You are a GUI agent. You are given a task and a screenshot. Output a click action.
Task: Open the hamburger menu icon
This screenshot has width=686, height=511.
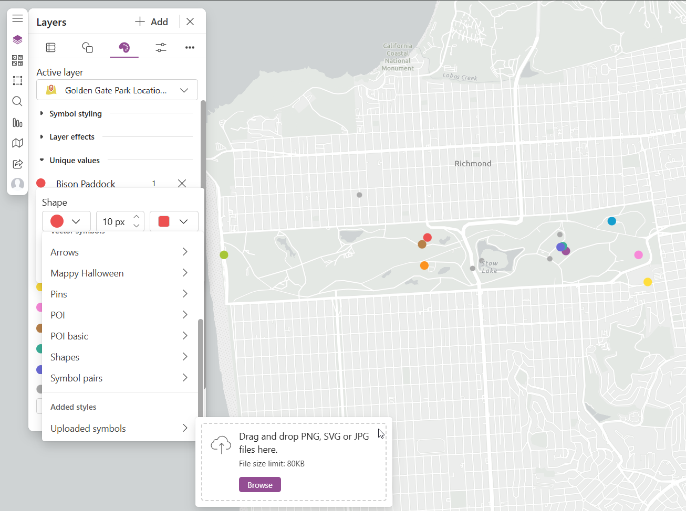[x=17, y=18]
